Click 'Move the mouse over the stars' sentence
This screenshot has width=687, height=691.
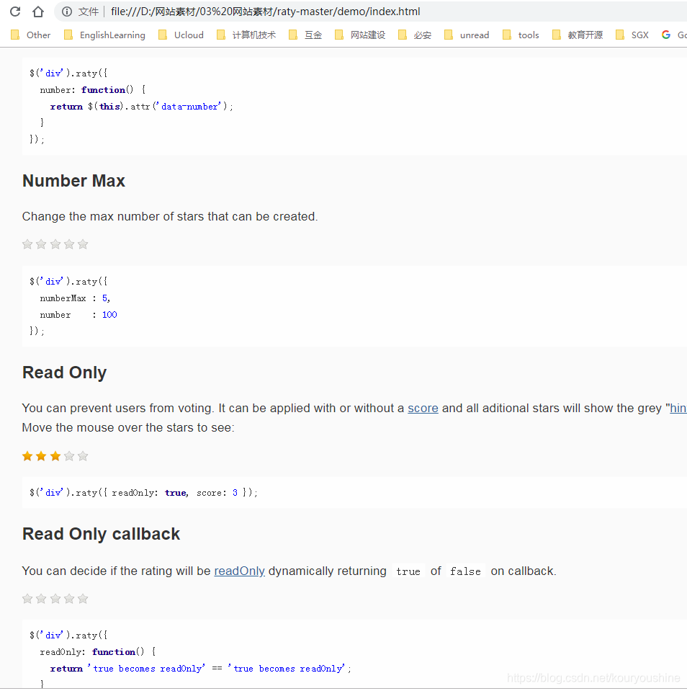(x=128, y=428)
